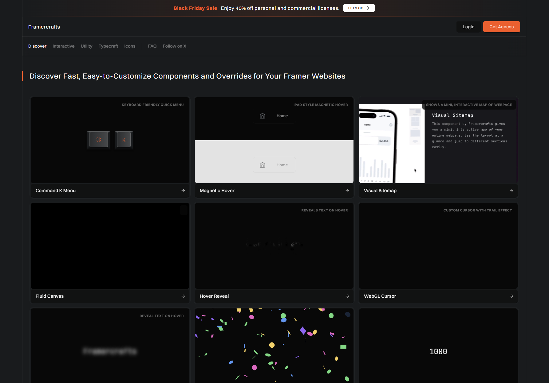The height and width of the screenshot is (383, 549).
Task: Open the Fluid Canvas card title
Action: pyautogui.click(x=49, y=296)
